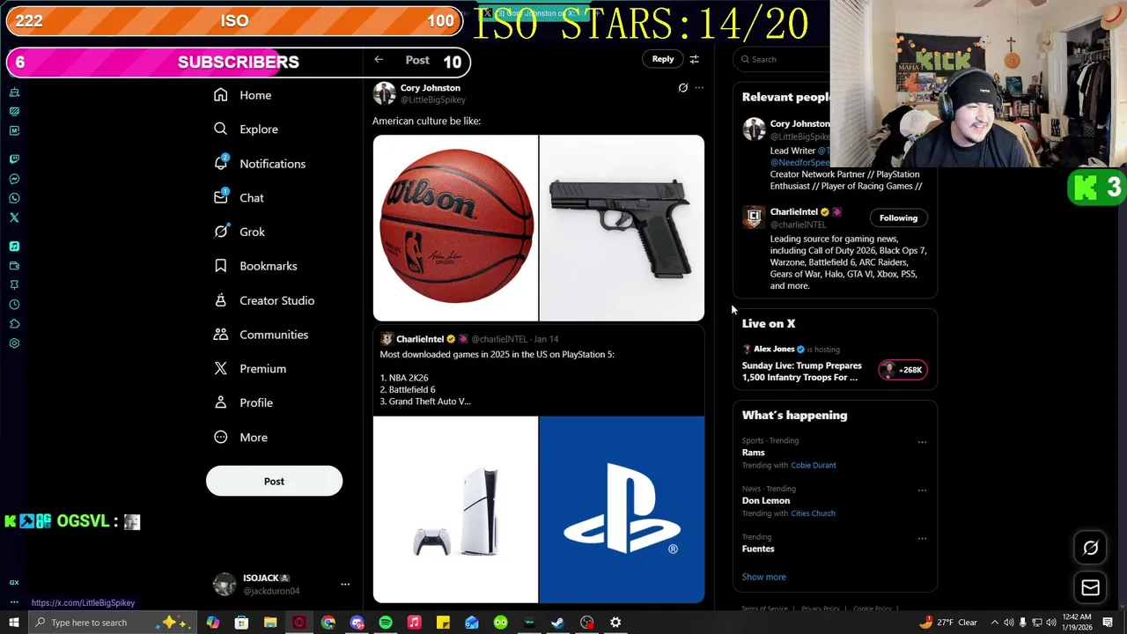Open the Rams trending topic
This screenshot has height=634, width=1127.
(x=754, y=453)
